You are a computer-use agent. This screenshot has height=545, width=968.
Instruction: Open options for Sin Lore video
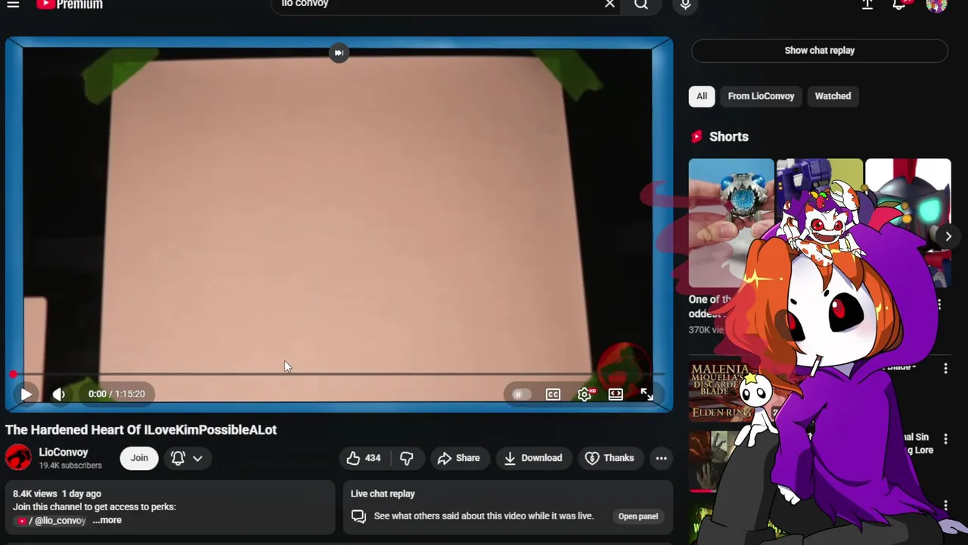(x=945, y=439)
